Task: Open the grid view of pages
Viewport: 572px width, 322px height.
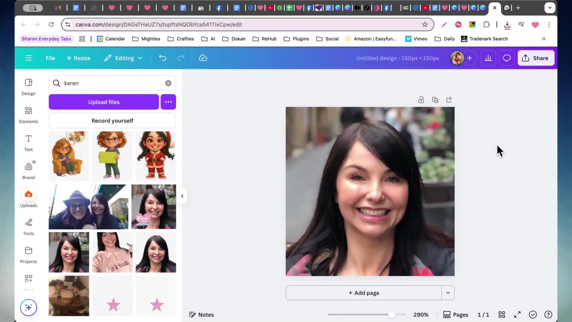Action: click(x=502, y=315)
